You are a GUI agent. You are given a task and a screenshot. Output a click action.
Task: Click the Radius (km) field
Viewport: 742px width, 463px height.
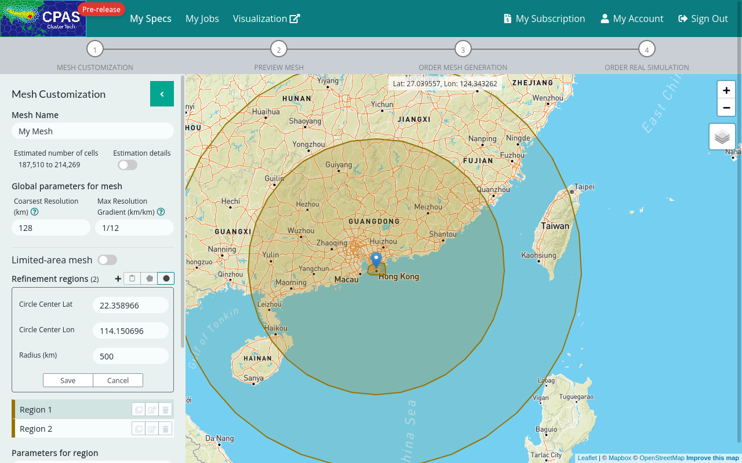click(130, 356)
